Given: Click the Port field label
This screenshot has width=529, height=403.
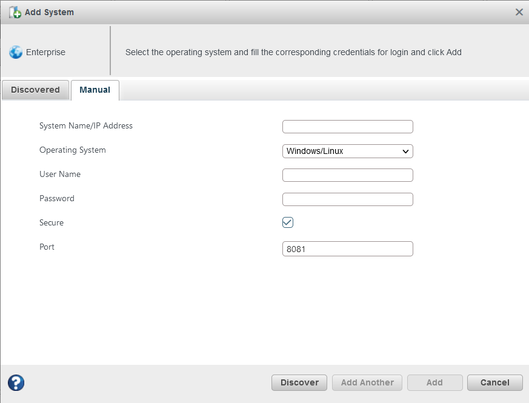Looking at the screenshot, I should [x=47, y=247].
